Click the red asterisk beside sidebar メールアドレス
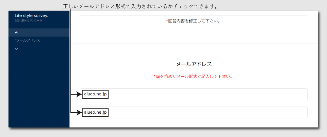 tap(16, 40)
